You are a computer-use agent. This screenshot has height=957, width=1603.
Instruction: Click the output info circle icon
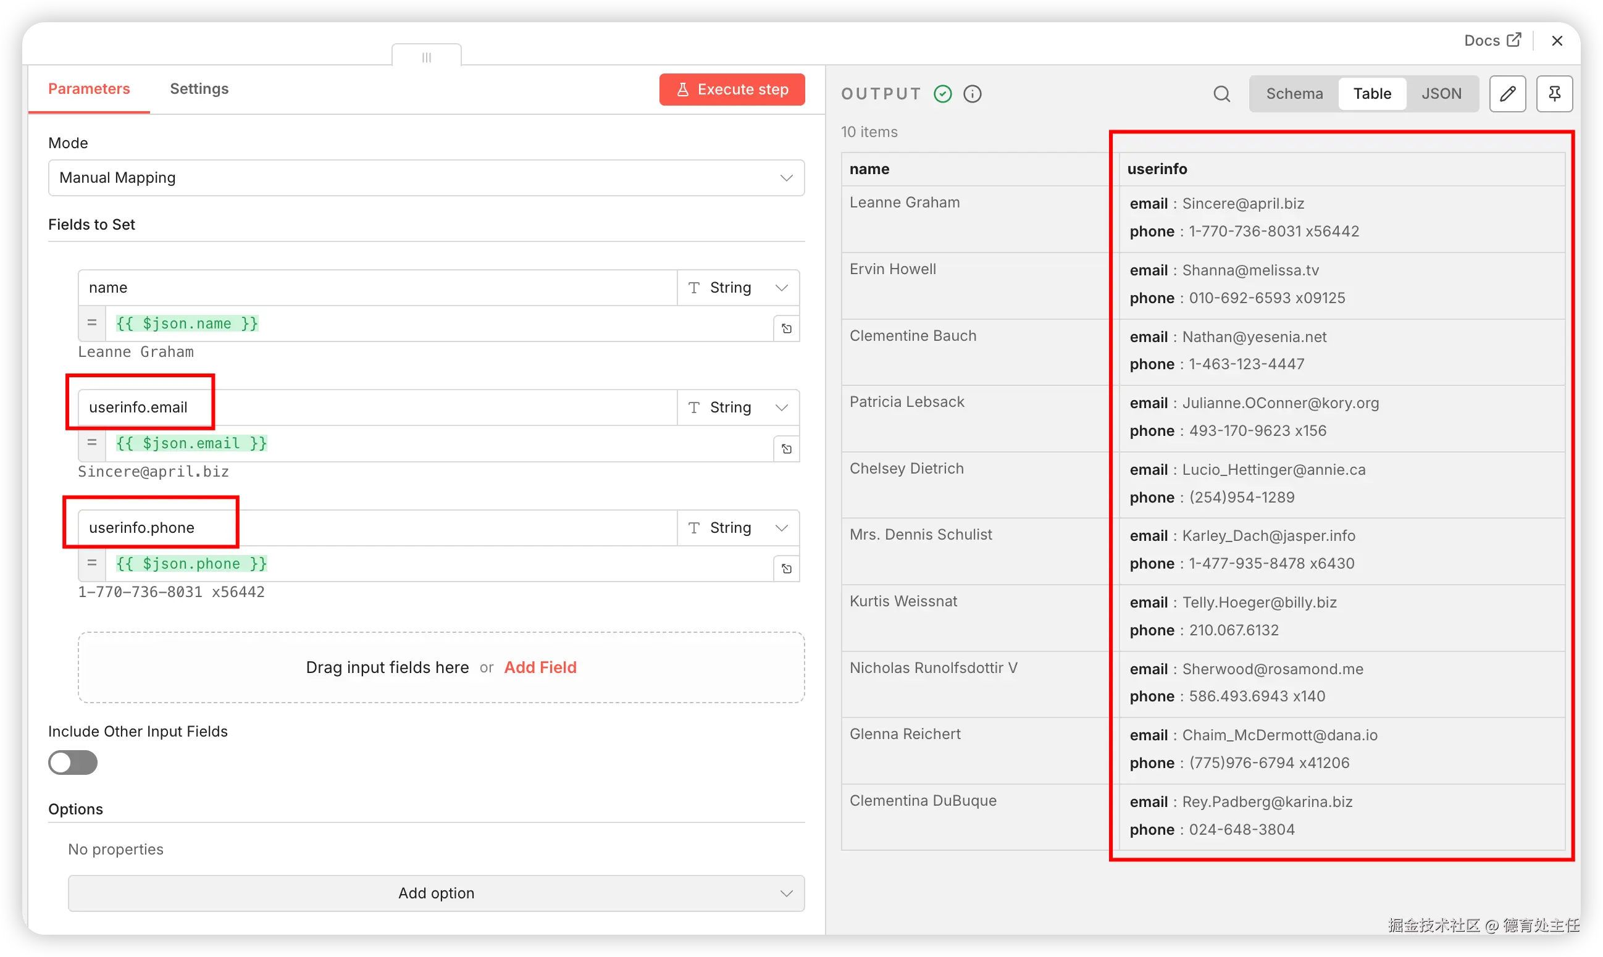click(973, 94)
